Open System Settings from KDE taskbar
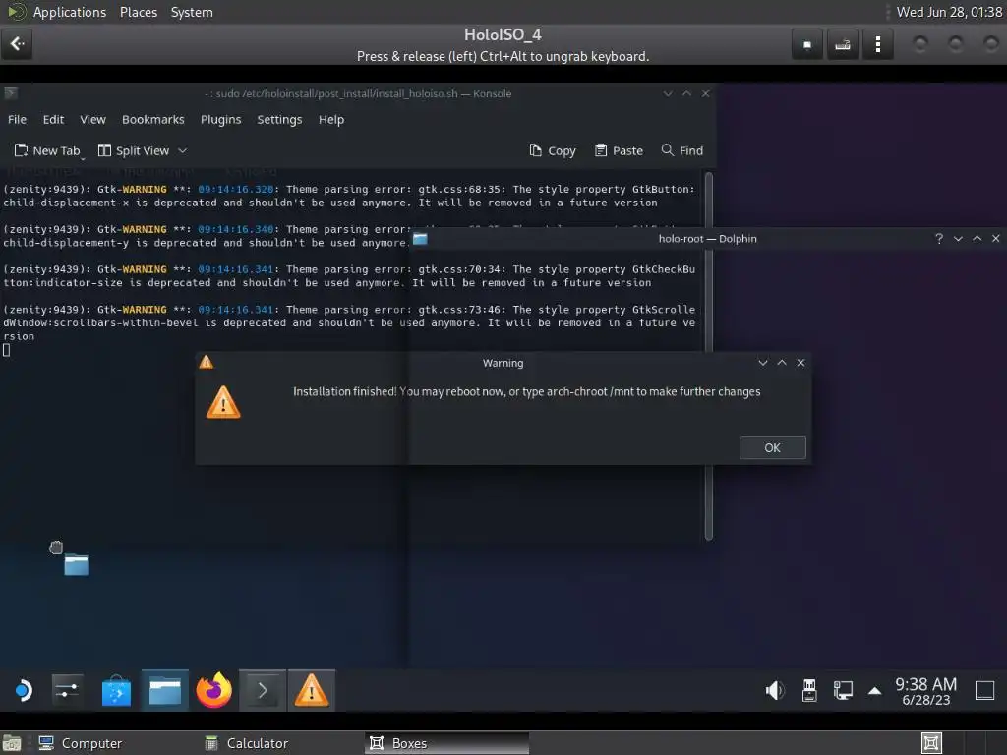 tap(68, 691)
